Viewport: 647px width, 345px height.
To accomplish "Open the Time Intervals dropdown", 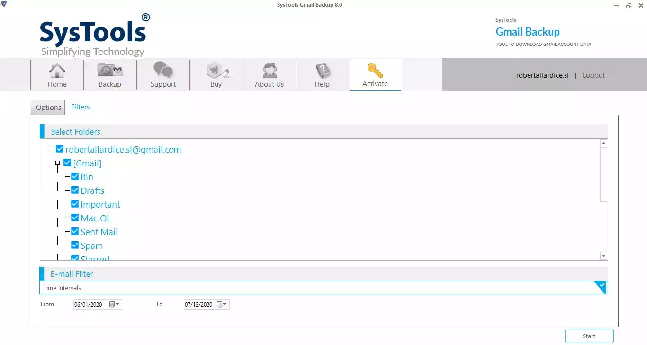I will coord(601,287).
